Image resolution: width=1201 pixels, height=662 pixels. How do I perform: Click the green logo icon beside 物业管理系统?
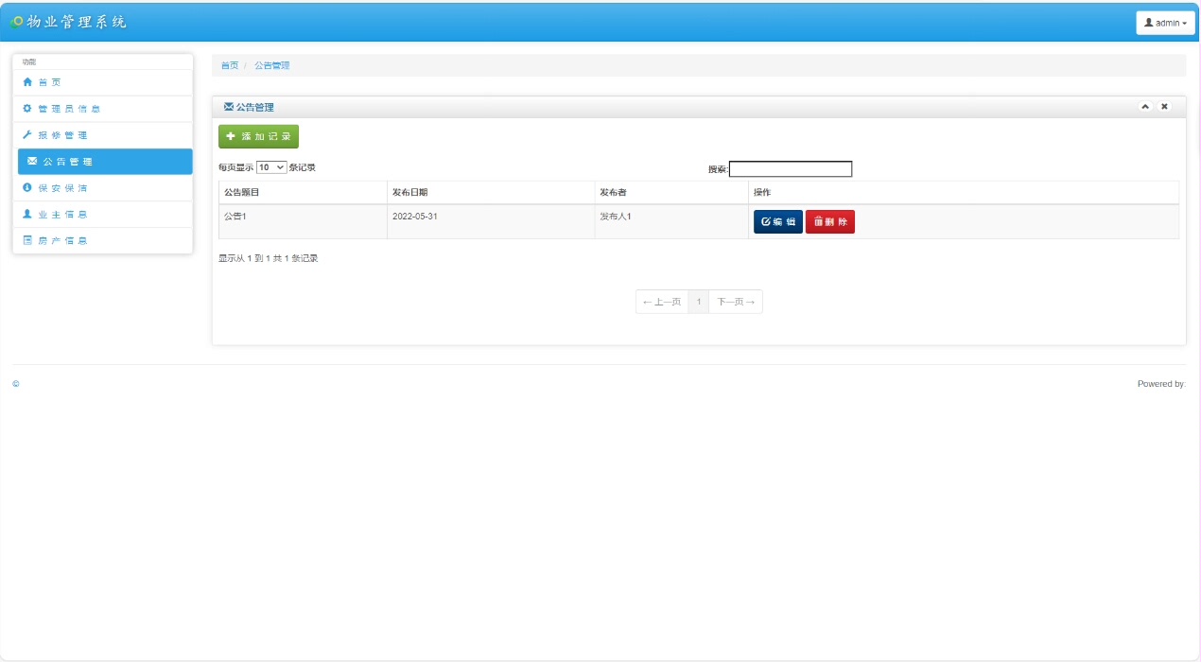[17, 22]
